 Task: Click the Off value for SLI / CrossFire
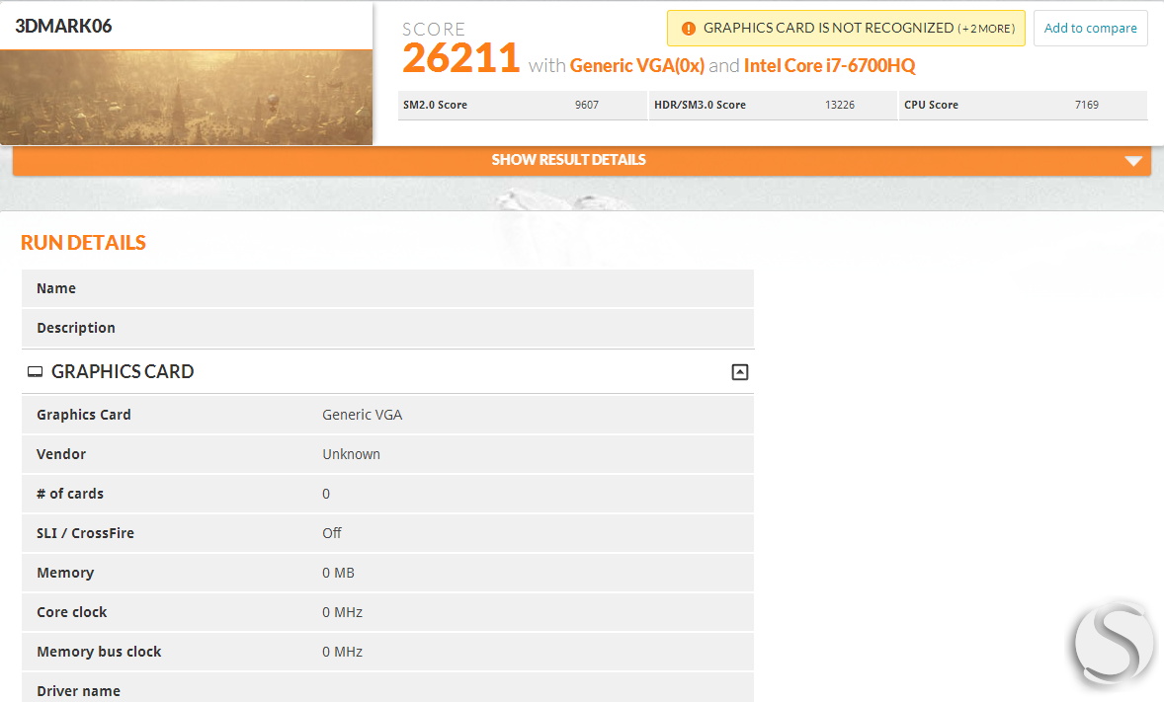332,533
